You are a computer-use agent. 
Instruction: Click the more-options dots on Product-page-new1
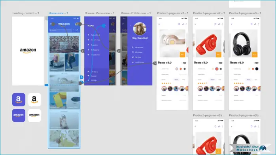[x=186, y=24]
